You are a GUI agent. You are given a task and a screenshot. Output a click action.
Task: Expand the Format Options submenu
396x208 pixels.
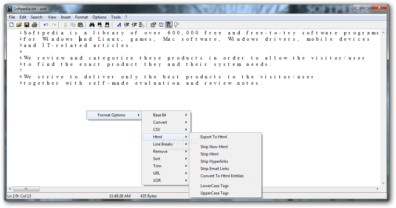click(x=114, y=115)
